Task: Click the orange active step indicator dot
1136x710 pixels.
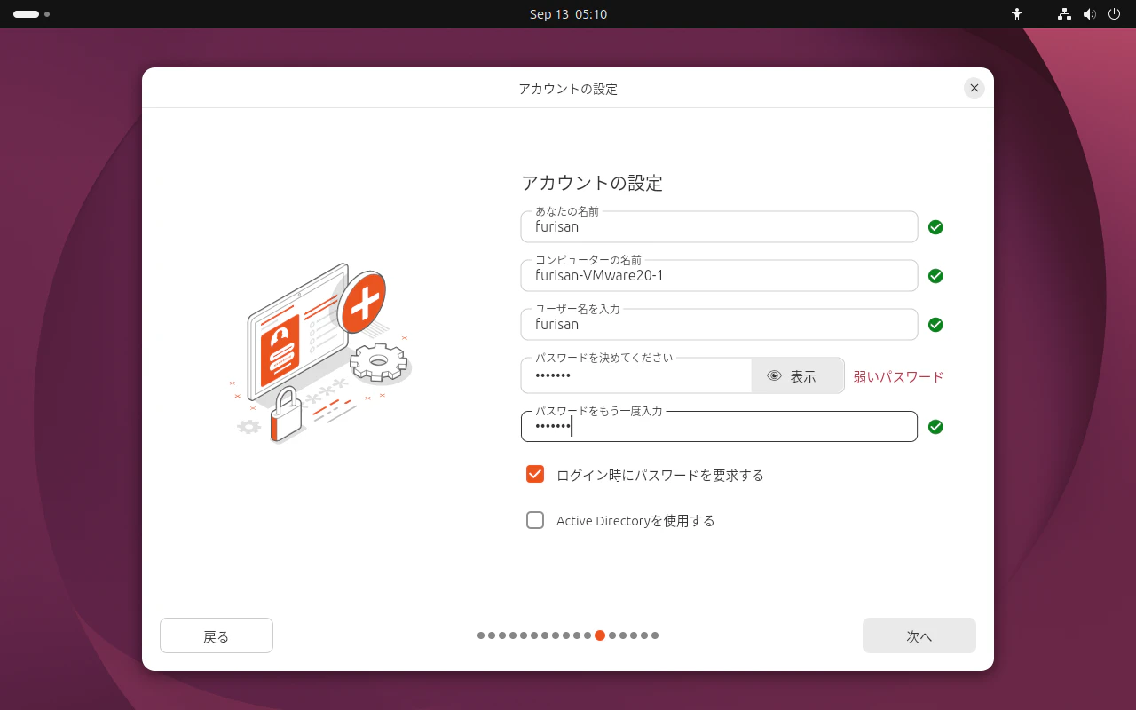Action: tap(600, 635)
